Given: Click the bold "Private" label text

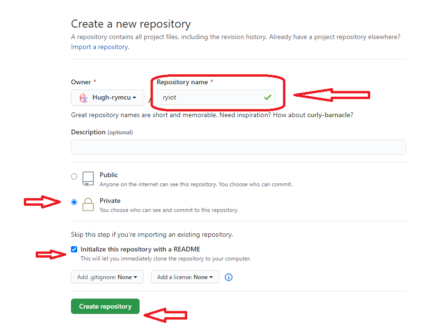Looking at the screenshot, I should pyautogui.click(x=110, y=201).
